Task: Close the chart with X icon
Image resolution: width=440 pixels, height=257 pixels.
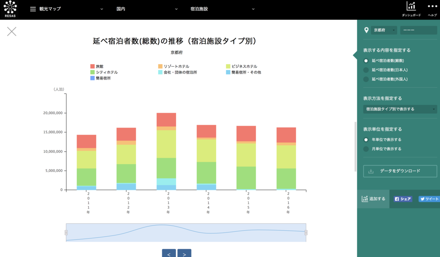Action: [x=12, y=31]
